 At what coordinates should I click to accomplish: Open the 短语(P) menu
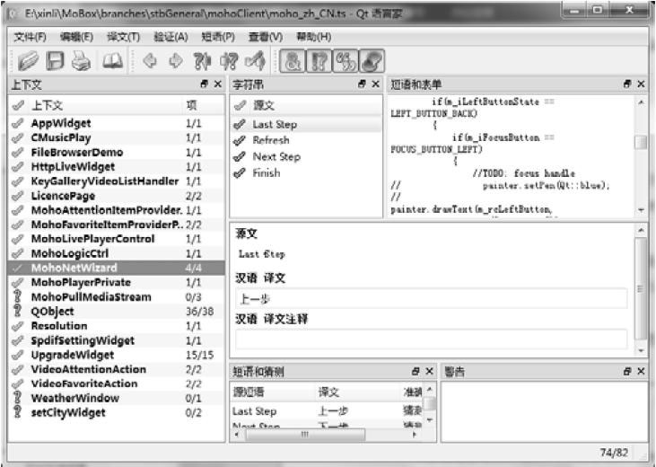pyautogui.click(x=218, y=37)
